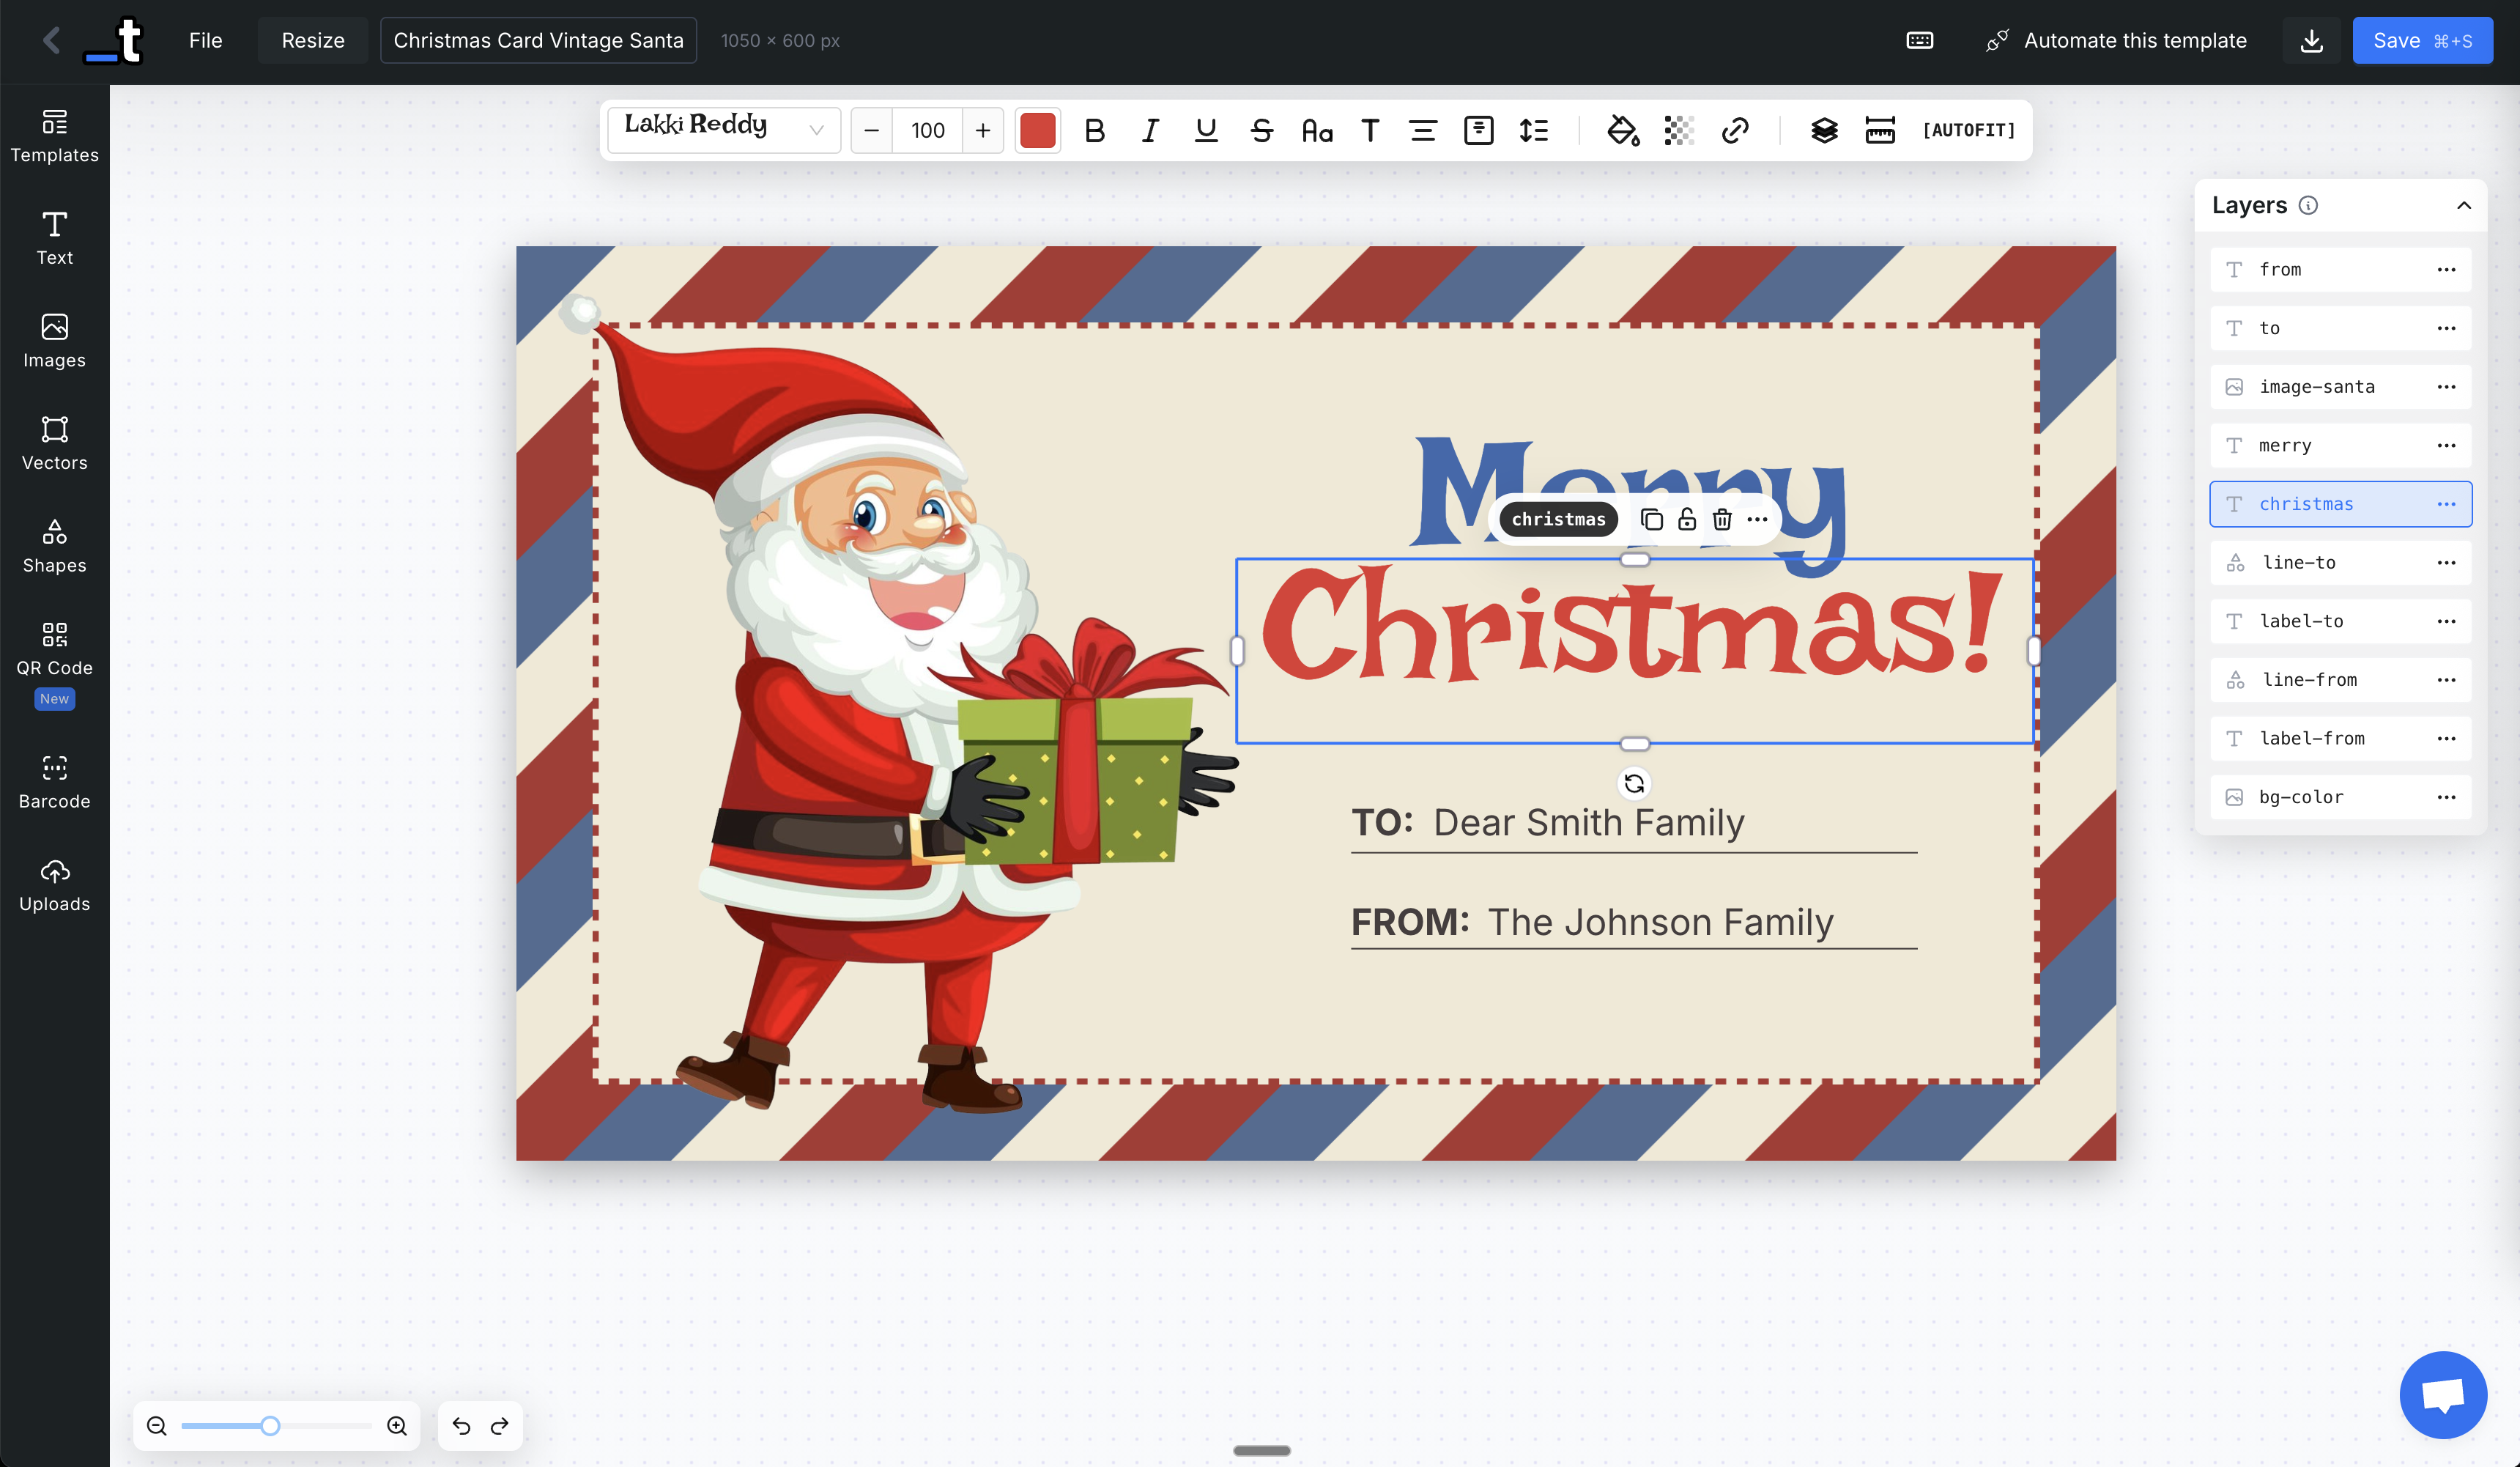Click the paint bucket fill icon
The width and height of the screenshot is (2520, 1467).
(x=1622, y=131)
